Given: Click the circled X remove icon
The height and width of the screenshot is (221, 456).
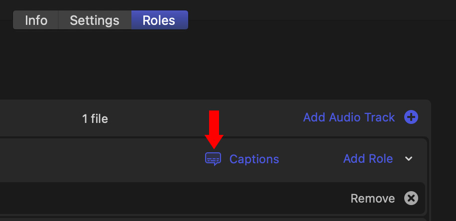Looking at the screenshot, I should point(411,199).
